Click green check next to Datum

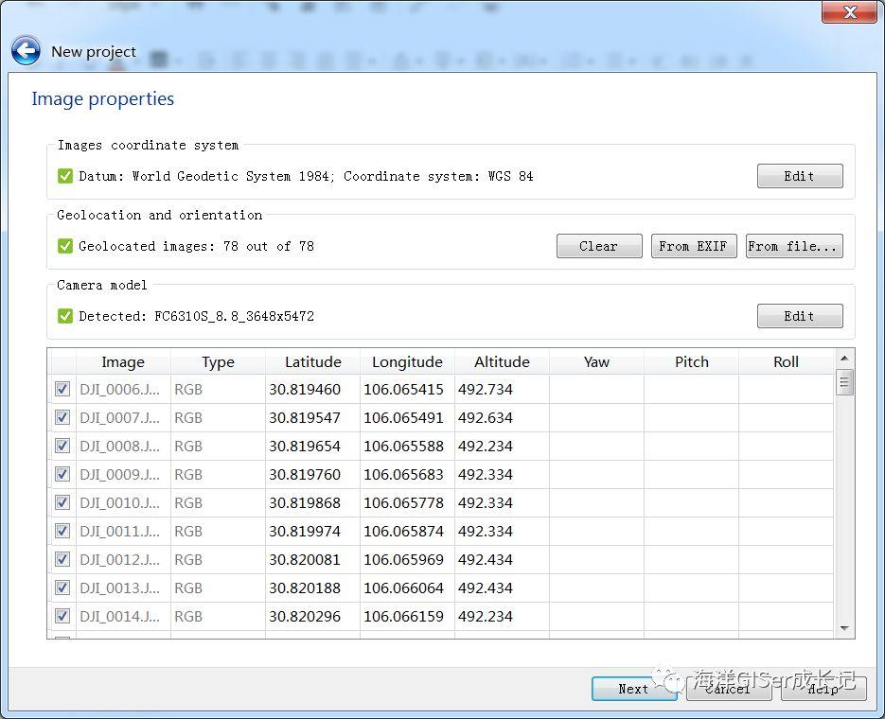click(65, 176)
